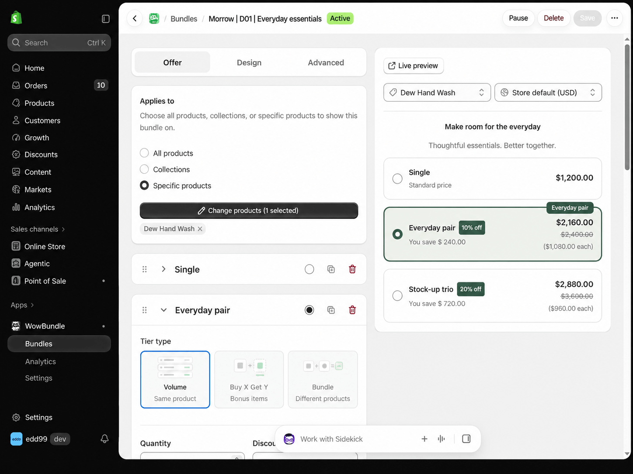
Task: Select the Buy X Get Y tier type
Action: (x=249, y=380)
